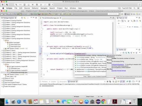
Task: Choose setDecimalFormatSymbols proposal from autocomplete list
Action: point(91,71)
